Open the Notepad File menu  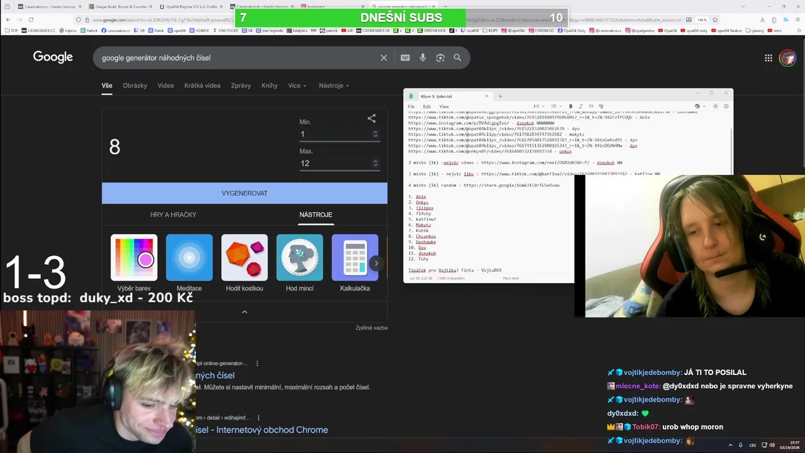(x=411, y=106)
